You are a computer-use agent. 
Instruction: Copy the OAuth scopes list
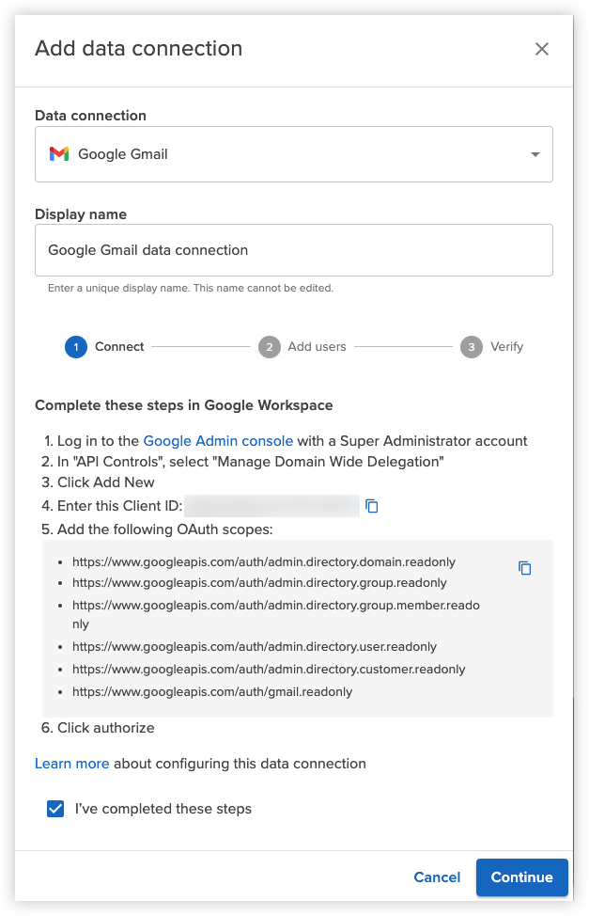tap(525, 568)
